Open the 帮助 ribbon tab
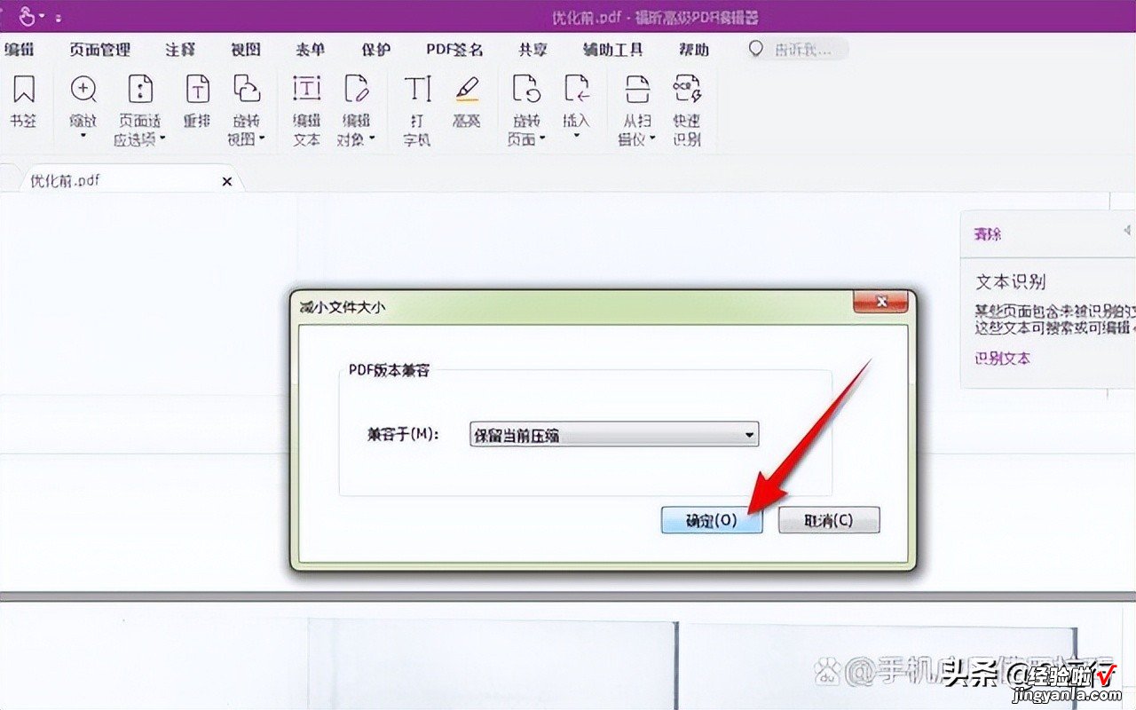Image resolution: width=1136 pixels, height=710 pixels. 694,50
